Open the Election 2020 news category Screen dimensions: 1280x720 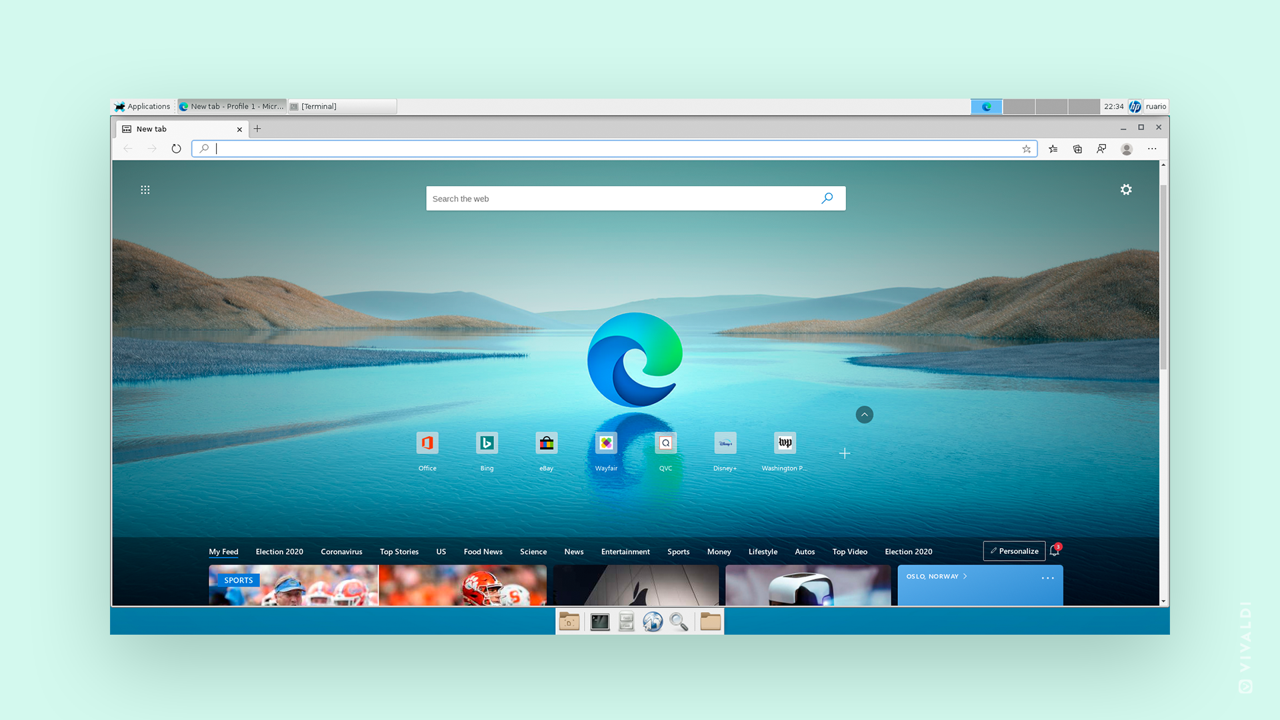click(x=279, y=551)
